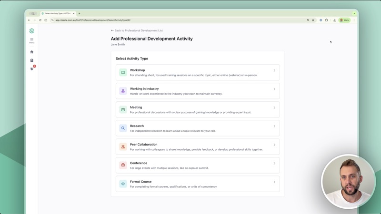Image resolution: width=381 pixels, height=214 pixels.
Task: Open the tab search dropdown arrow
Action: click(x=354, y=14)
